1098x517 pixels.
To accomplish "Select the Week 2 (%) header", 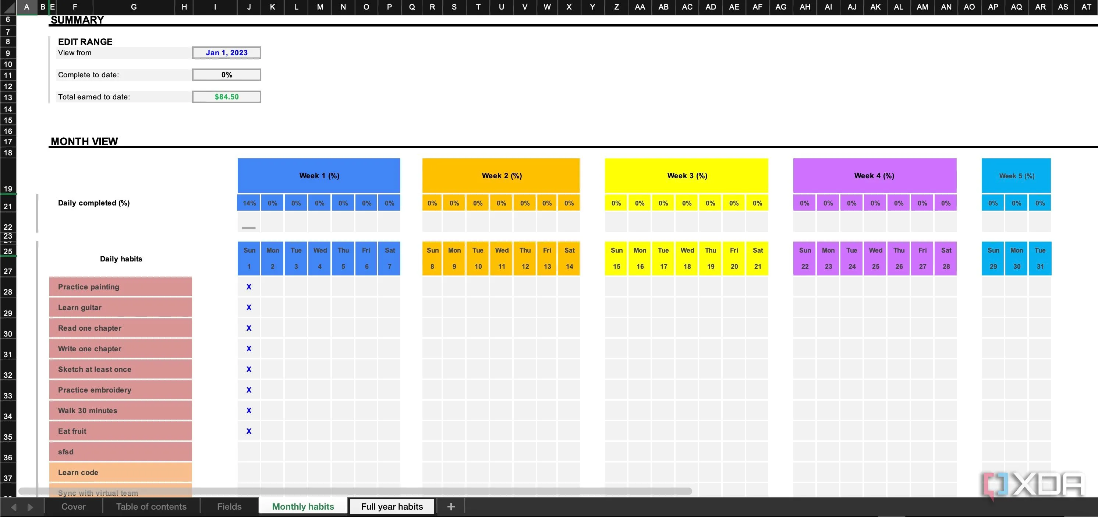I will coord(501,176).
